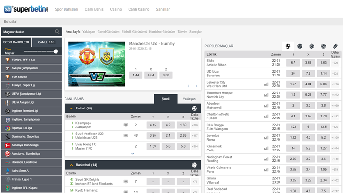Viewport: 343px width, 193px height.
Task: Click the search magnifier icon
Action: (x=57, y=32)
